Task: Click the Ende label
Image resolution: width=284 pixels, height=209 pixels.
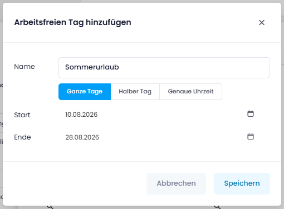Action: [22, 137]
